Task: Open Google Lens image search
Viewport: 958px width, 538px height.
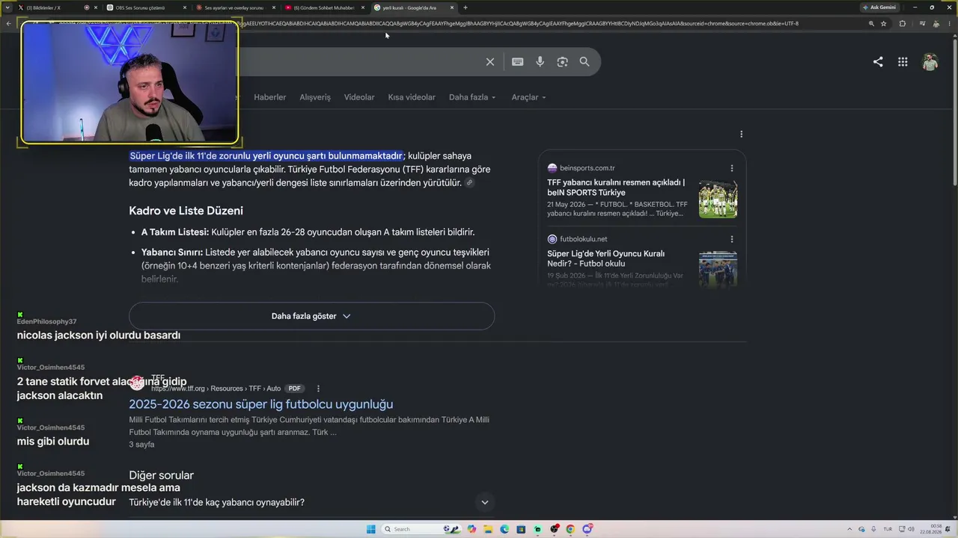Action: (x=562, y=62)
